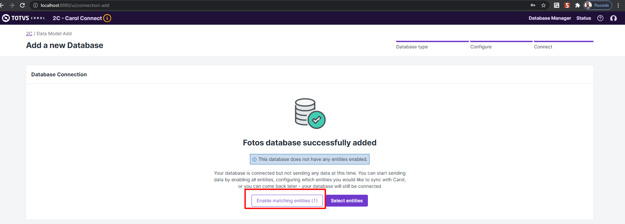
Task: Click the QR code extension icon
Action: click(557, 5)
